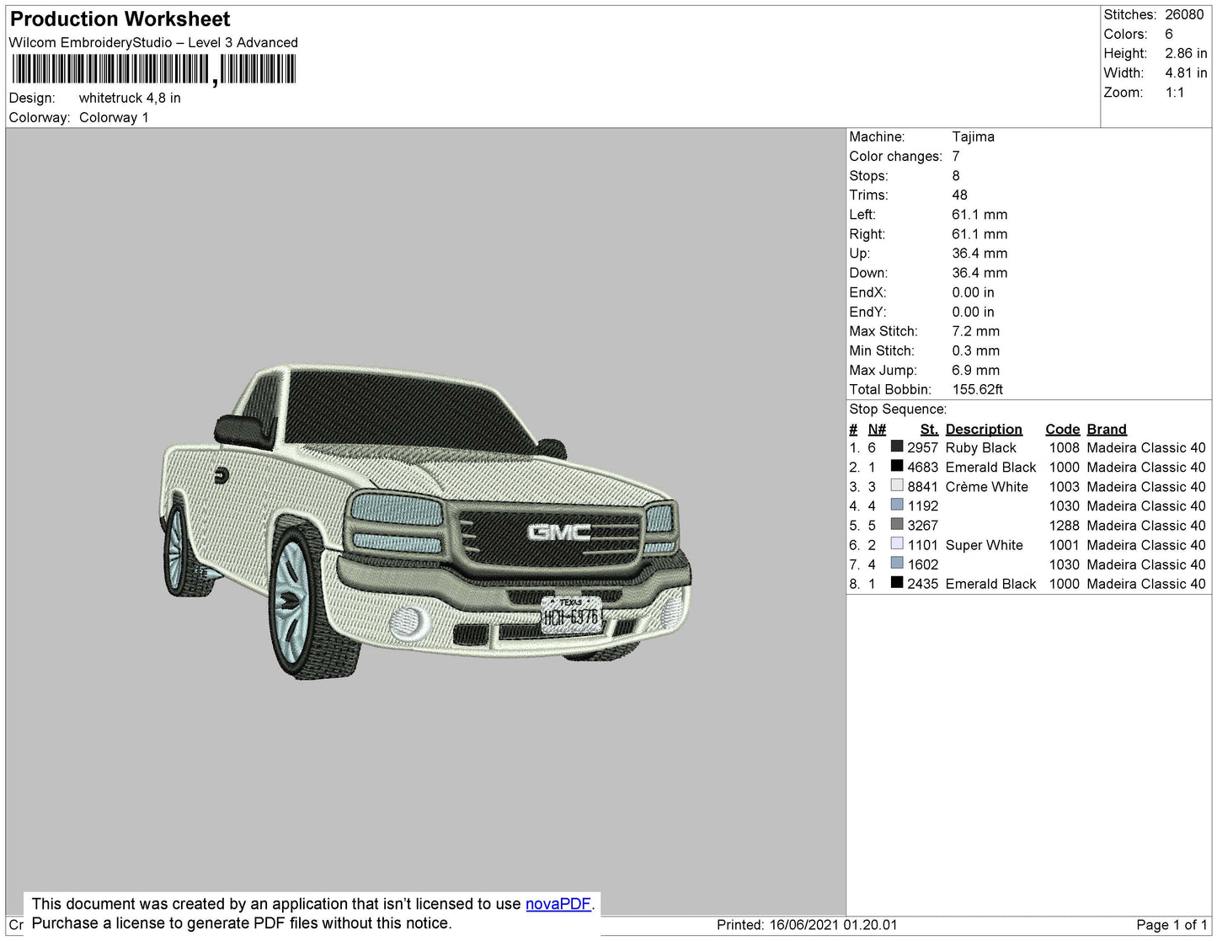This screenshot has width=1217, height=941.
Task: Click the 'Ruby Black' description
Action: pos(980,447)
